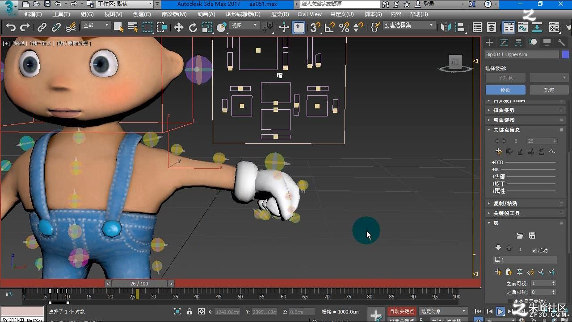The image size is (572, 322).
Task: Open 编辑(E) menu
Action: click(33, 14)
